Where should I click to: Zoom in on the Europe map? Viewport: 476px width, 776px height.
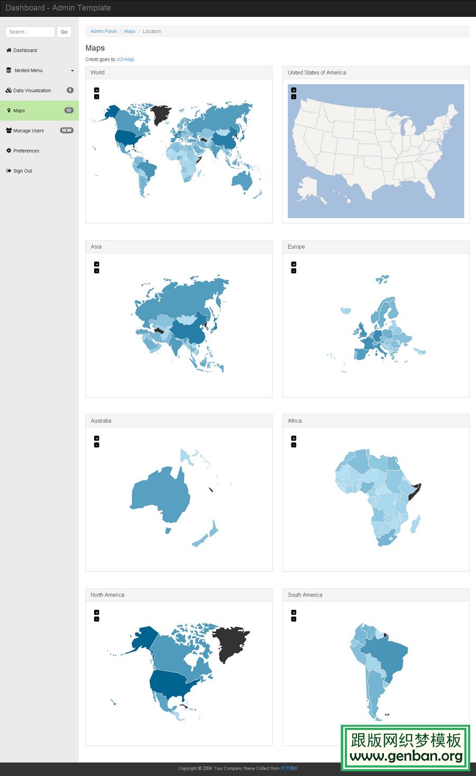(x=294, y=264)
